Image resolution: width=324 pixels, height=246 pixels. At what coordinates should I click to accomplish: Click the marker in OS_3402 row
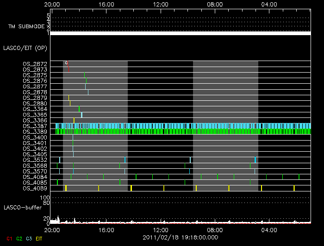click(73, 148)
